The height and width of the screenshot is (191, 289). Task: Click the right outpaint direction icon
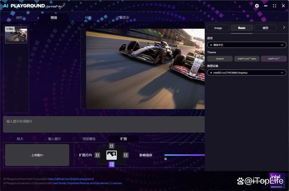(126, 155)
